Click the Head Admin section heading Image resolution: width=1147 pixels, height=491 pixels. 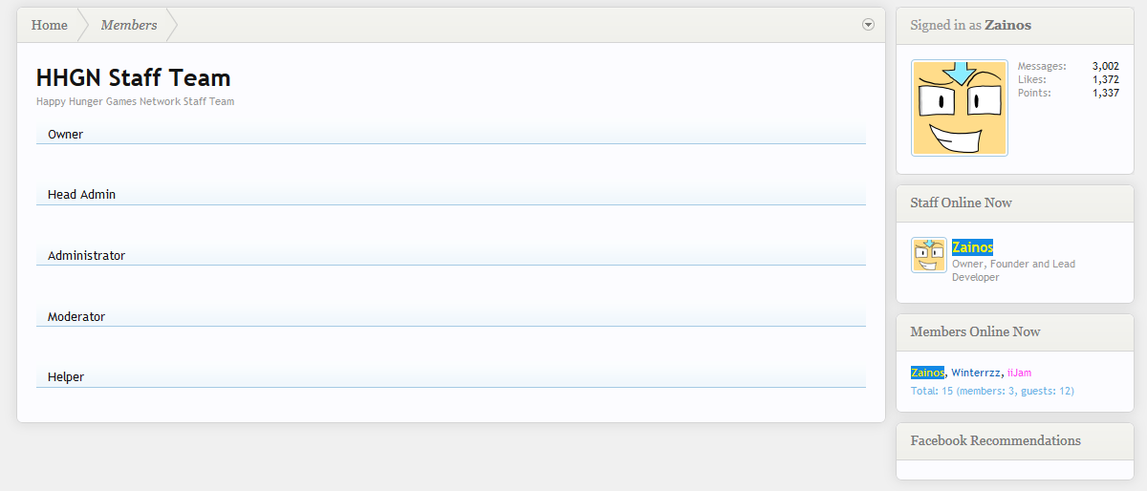81,195
